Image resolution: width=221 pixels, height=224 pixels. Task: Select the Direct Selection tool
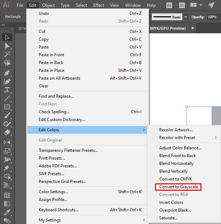click(7, 46)
